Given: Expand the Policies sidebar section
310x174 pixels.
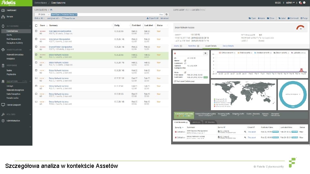Looking at the screenshot, I should (x=30, y=114).
